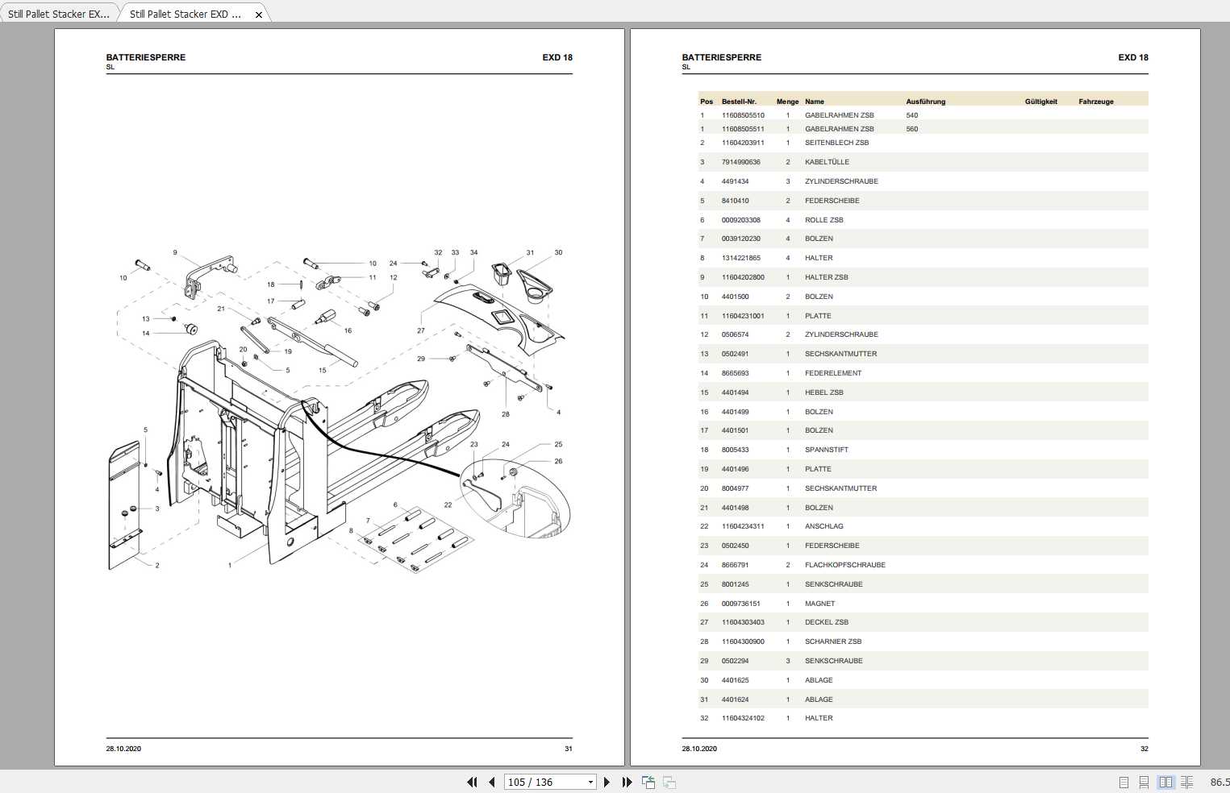The image size is (1230, 793).
Task: Select order number 11604231001
Action: (743, 316)
